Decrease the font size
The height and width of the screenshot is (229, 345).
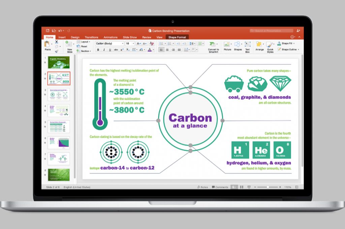145,43
